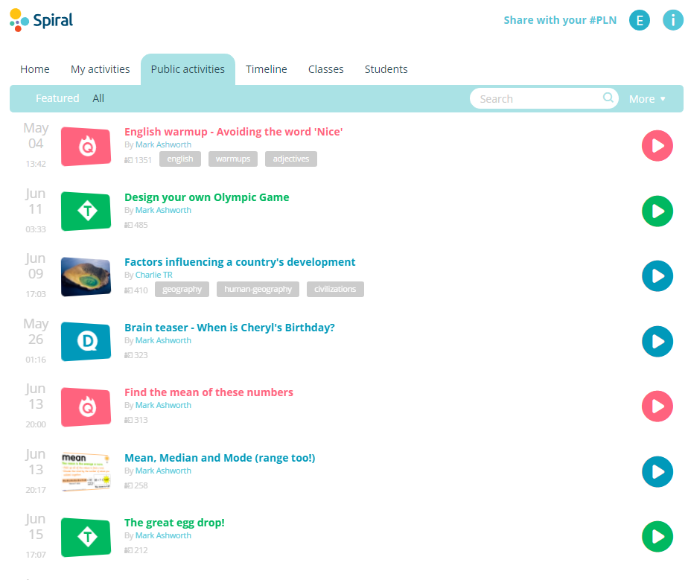
Task: Click the Share with your #PLN link
Action: coord(560,20)
